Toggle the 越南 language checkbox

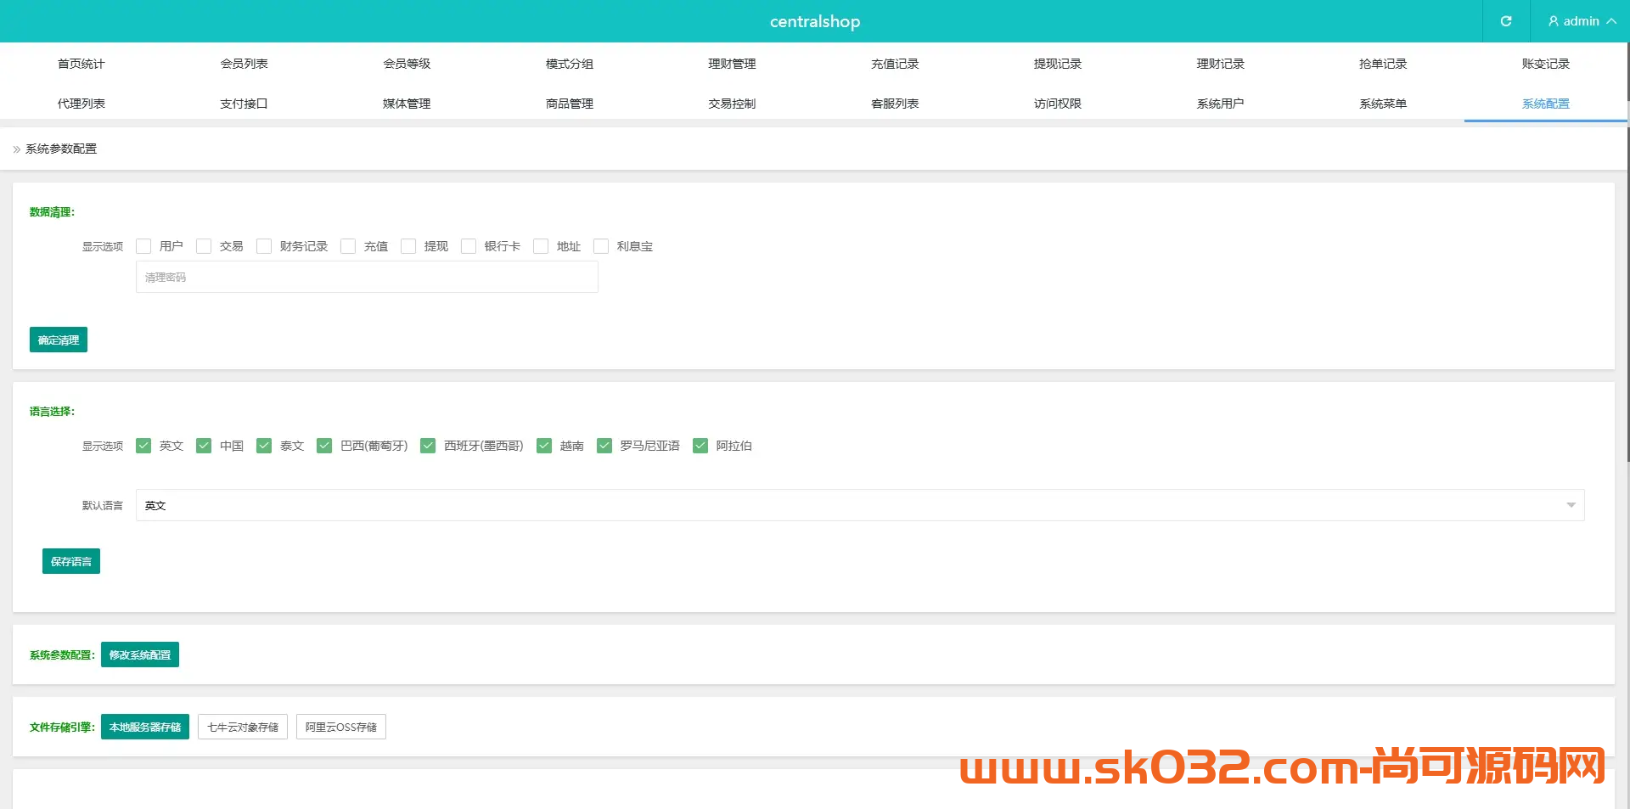544,446
